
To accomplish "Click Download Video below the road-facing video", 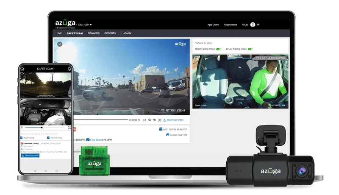I will point(174,120).
